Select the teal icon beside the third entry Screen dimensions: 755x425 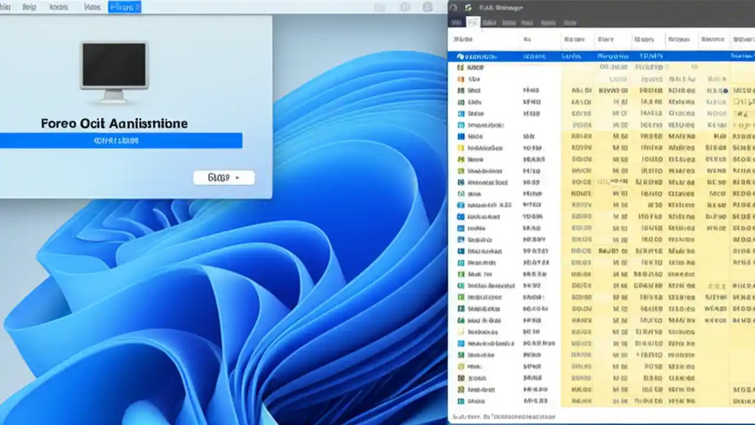(461, 125)
